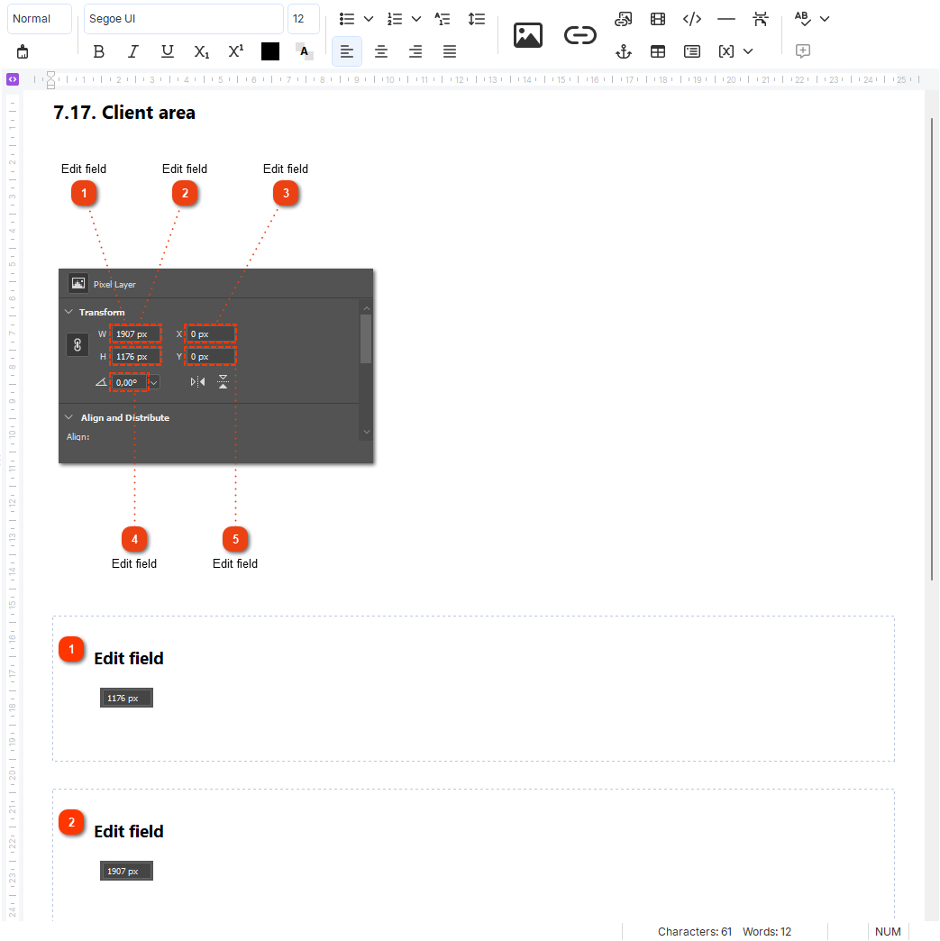Insert a page break

761,19
